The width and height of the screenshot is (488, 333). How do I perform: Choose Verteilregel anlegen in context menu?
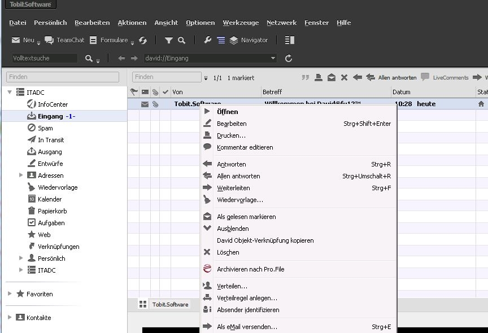click(298, 298)
